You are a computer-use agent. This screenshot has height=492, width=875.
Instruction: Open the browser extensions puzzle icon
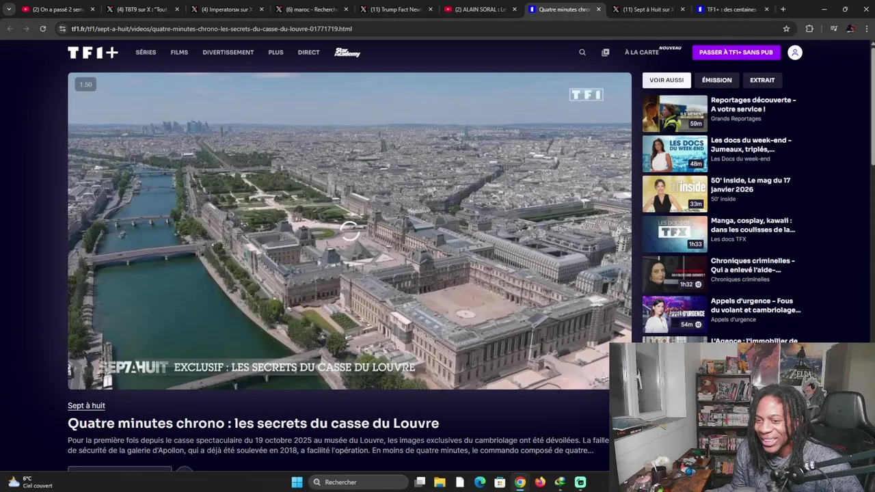coord(809,29)
